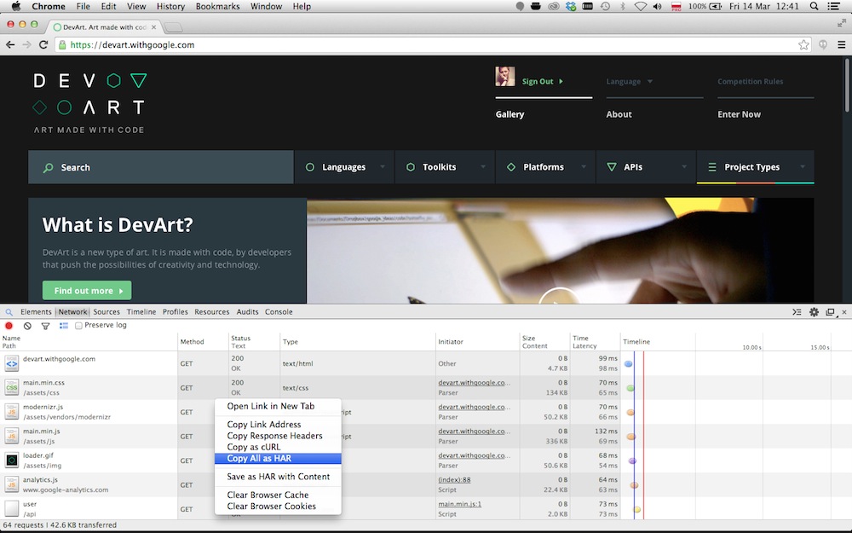Click the user profile avatar
The height and width of the screenshot is (533, 852).
(504, 76)
